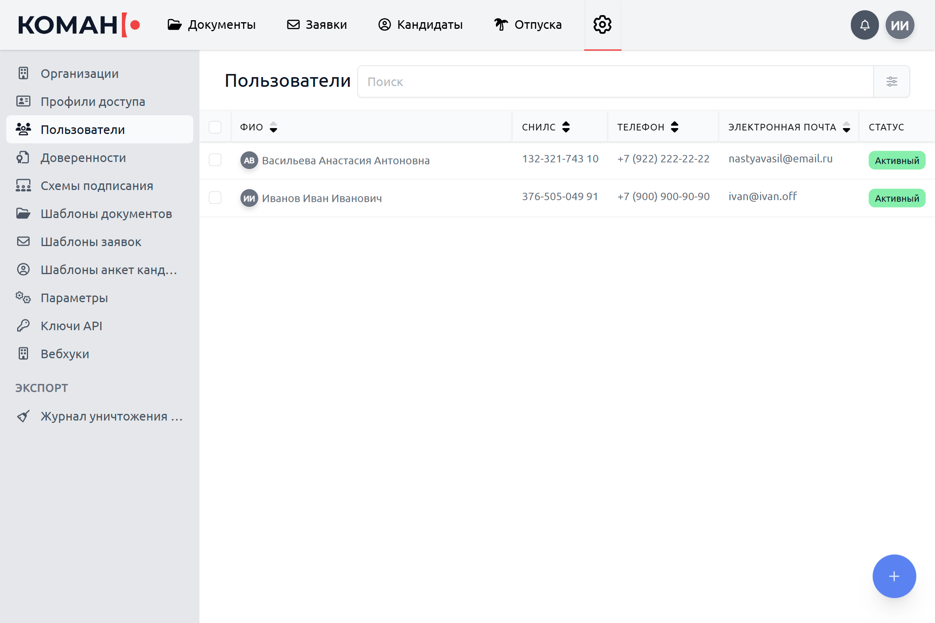Check the box for Васильева Анастасия Антоновна
Image resolution: width=935 pixels, height=623 pixels.
[x=215, y=160]
